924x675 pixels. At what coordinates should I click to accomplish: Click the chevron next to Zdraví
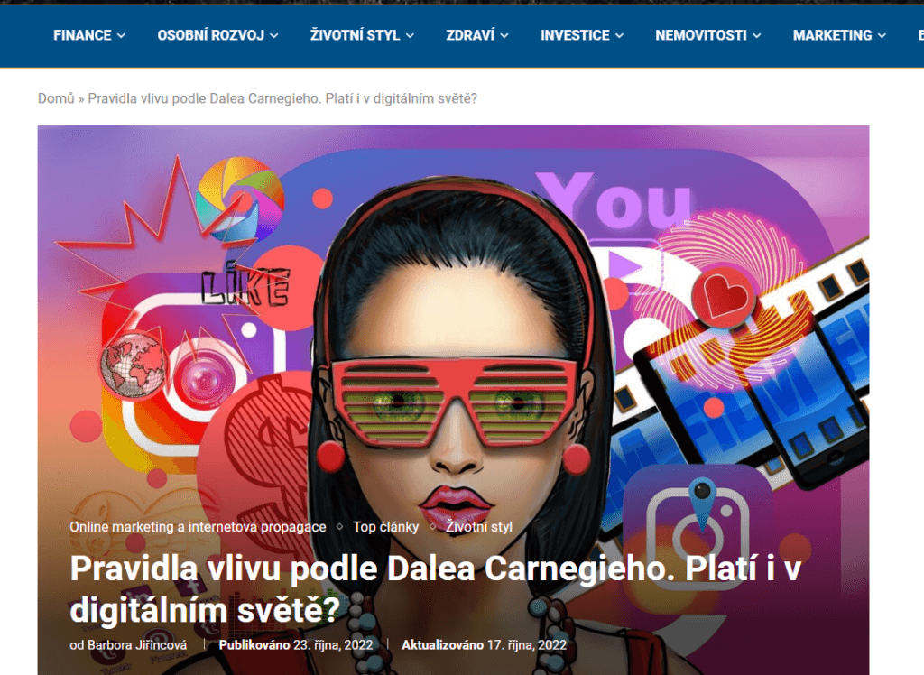click(504, 36)
